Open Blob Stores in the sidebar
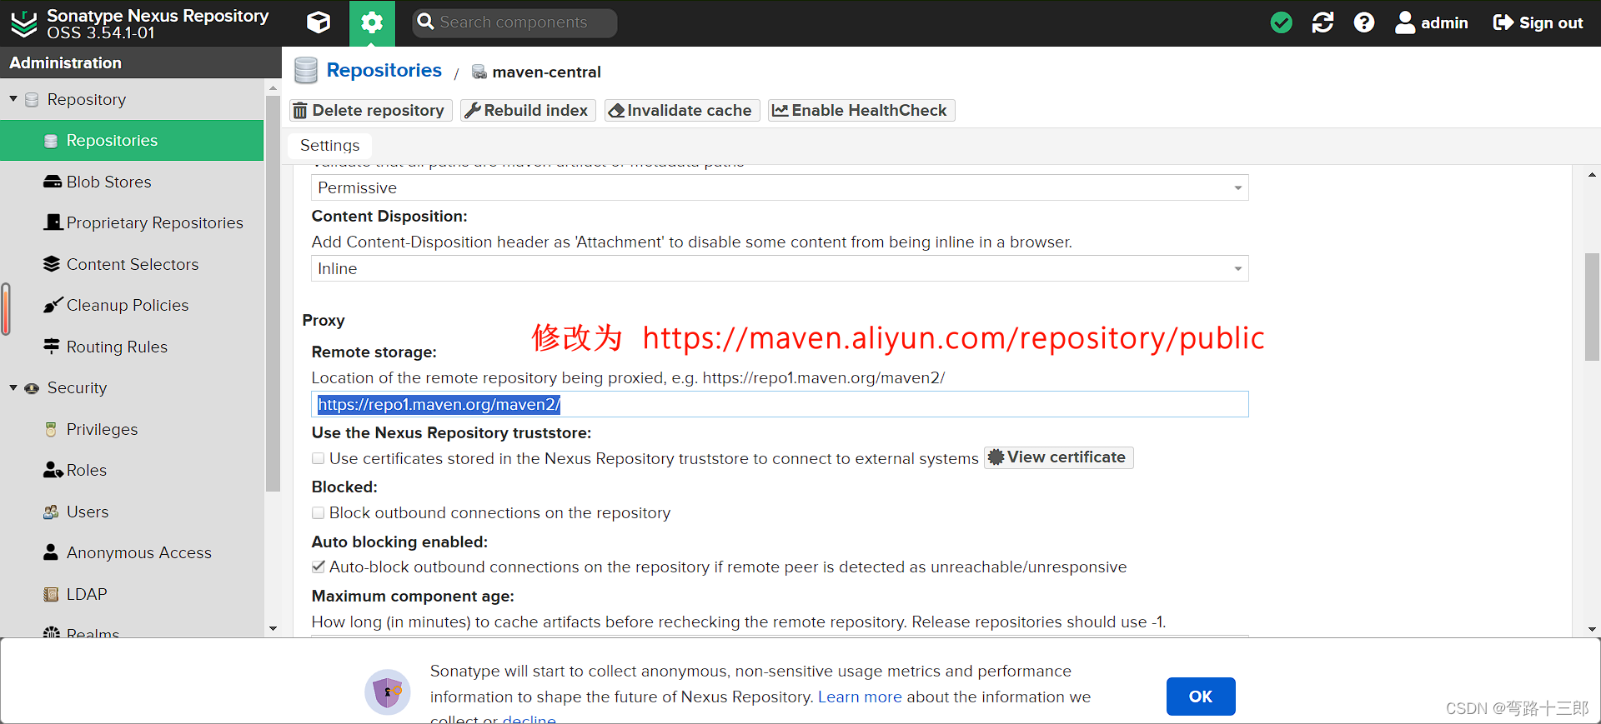This screenshot has width=1601, height=724. [132, 182]
